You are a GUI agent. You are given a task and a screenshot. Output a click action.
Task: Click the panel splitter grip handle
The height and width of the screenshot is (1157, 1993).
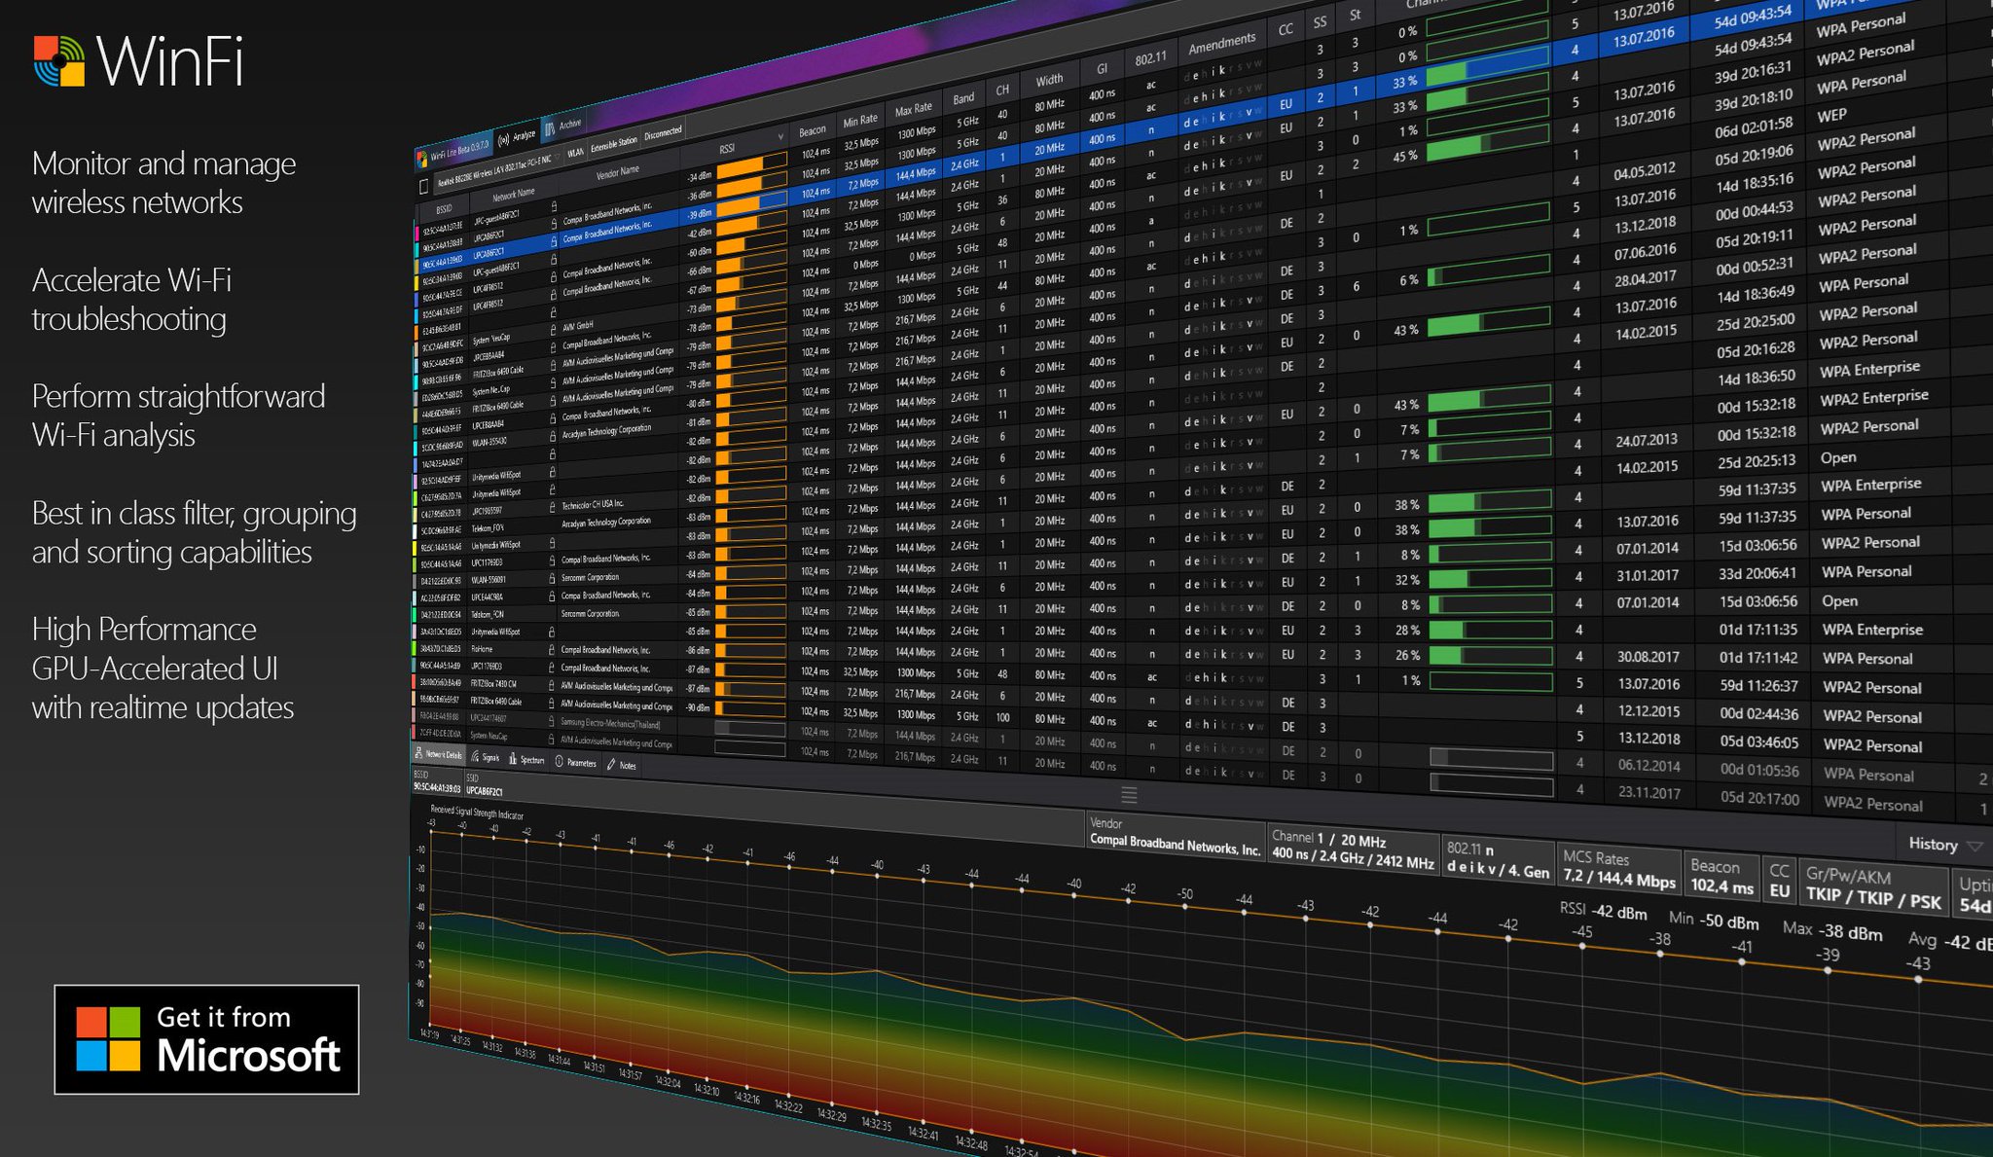pyautogui.click(x=1129, y=795)
